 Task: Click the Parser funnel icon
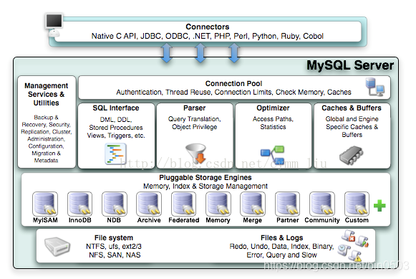(x=196, y=153)
